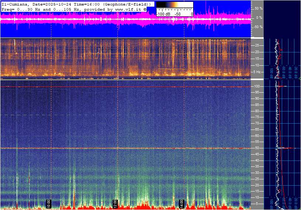Viewport: 301px width, 210px height.
Task: Click the 10:00 time marker label
Action: pos(48,204)
